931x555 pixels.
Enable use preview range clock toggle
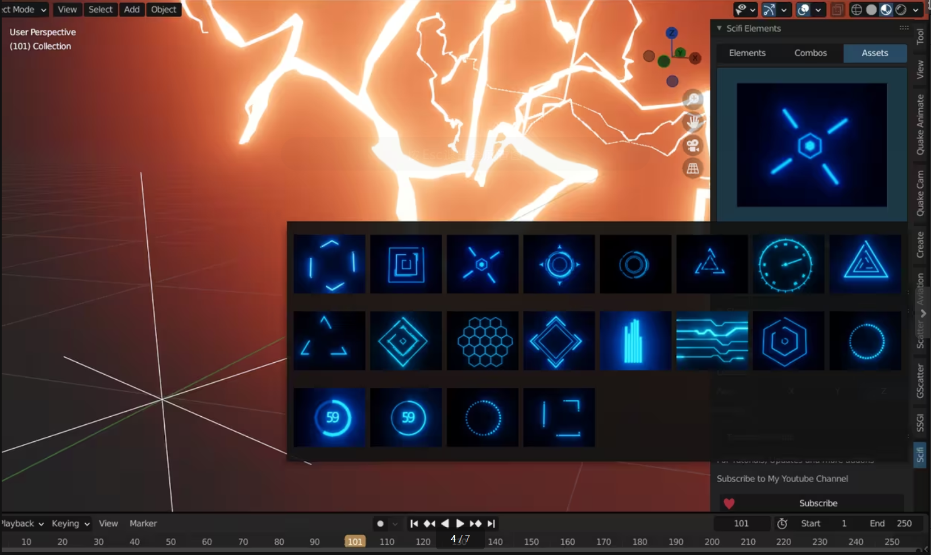[782, 524]
